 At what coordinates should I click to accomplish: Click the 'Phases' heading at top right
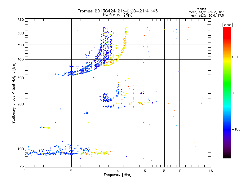click(x=201, y=9)
